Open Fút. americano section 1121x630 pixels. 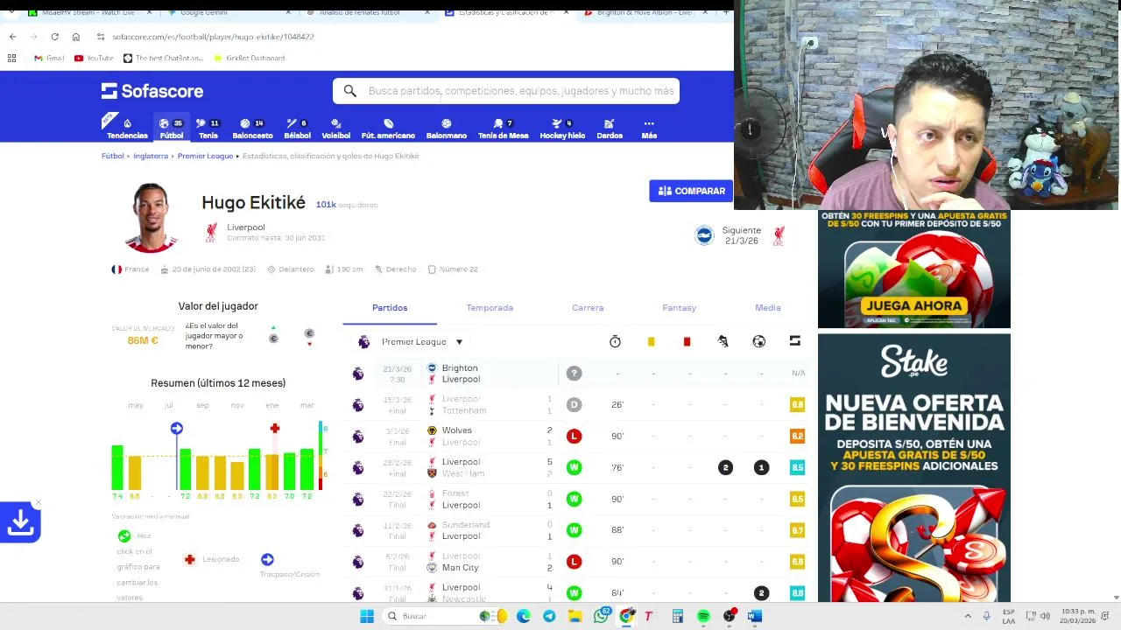388,128
